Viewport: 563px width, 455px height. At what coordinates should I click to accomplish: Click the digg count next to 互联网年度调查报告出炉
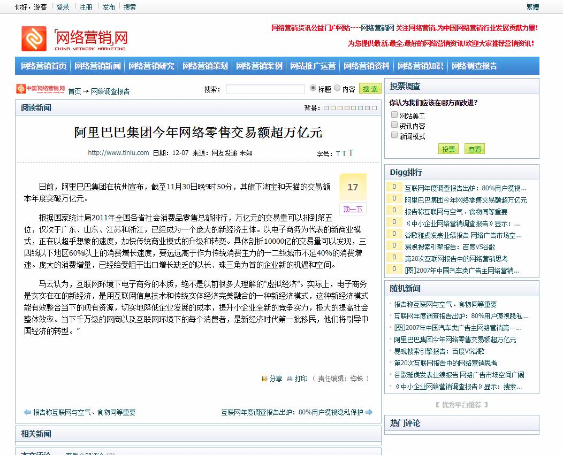[394, 187]
